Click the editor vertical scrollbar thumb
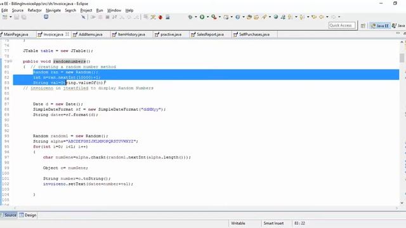The image size is (406, 228). (x=402, y=58)
